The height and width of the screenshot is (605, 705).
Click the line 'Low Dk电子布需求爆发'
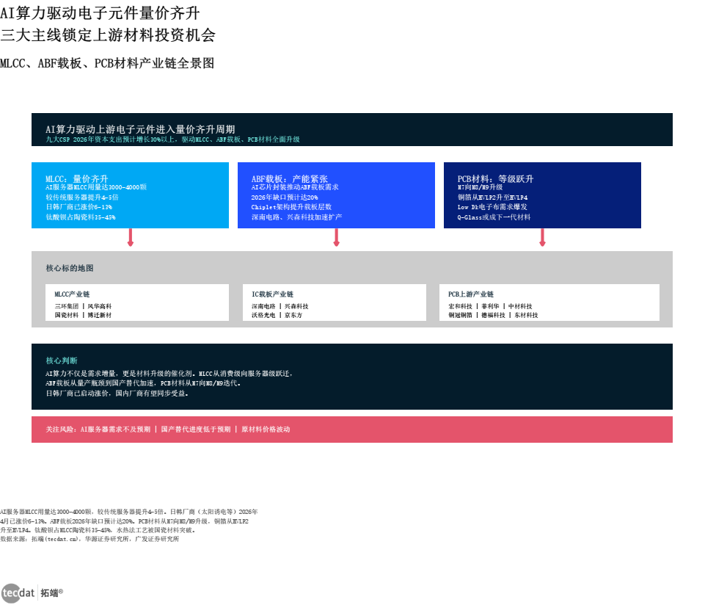click(x=492, y=207)
